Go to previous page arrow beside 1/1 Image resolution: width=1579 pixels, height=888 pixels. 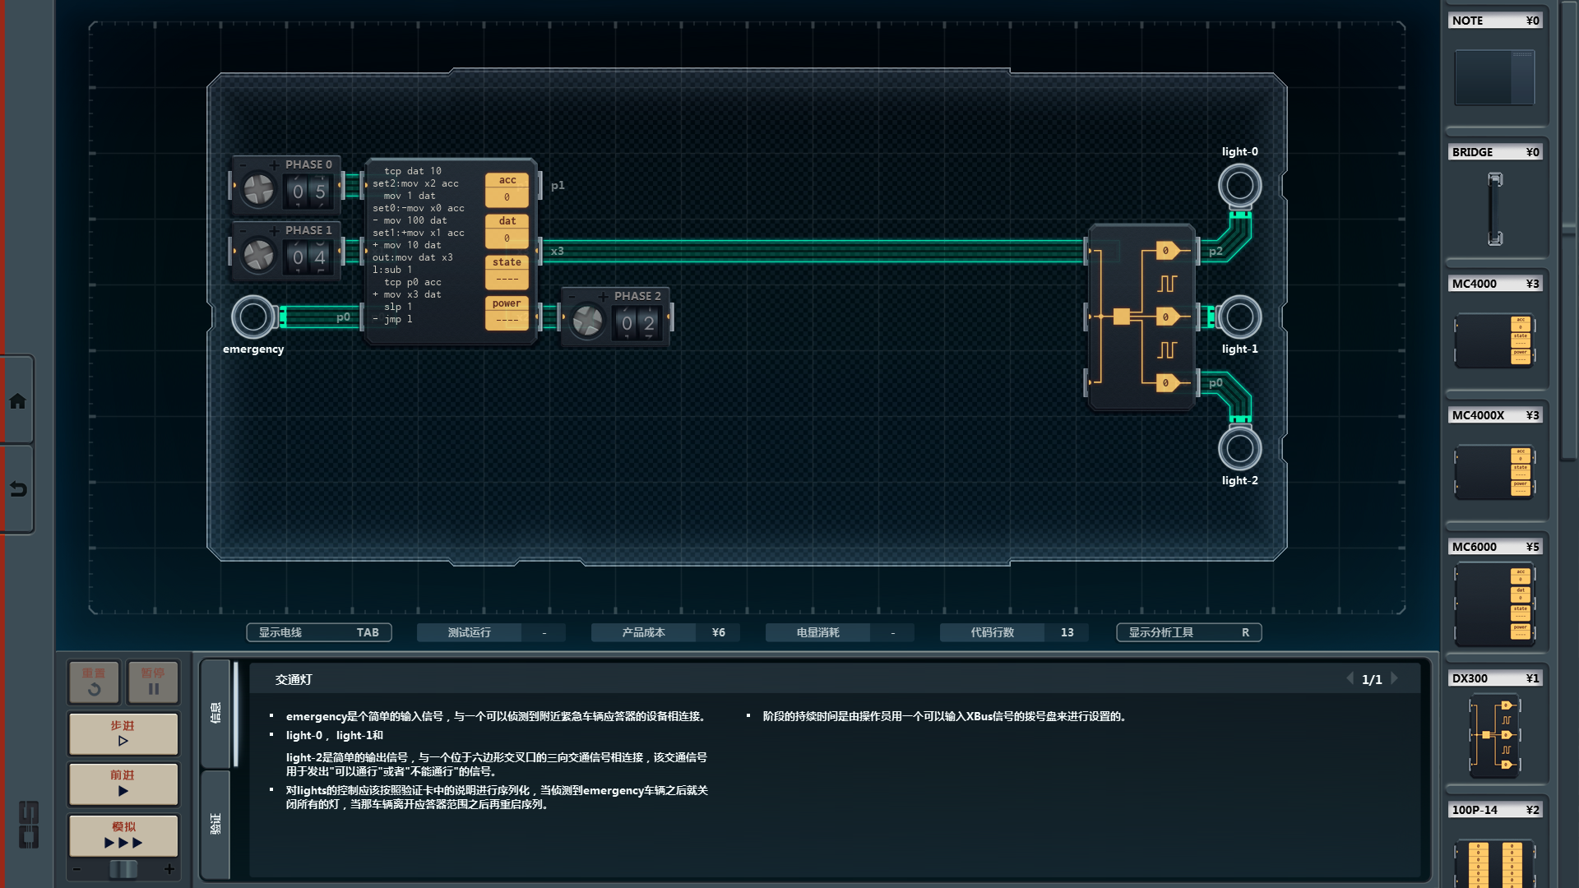tap(1350, 678)
